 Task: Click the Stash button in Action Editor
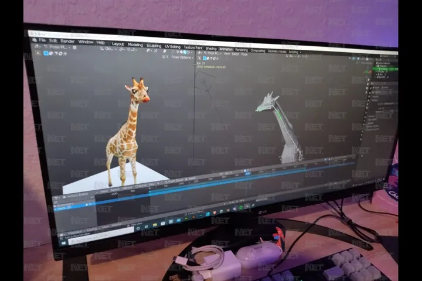click(x=190, y=179)
